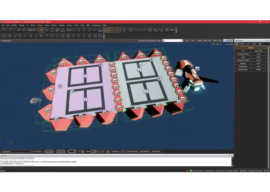Viewport: 270px width, 192px height.
Task: Click the Lock Selection button
Action: click(x=37, y=151)
